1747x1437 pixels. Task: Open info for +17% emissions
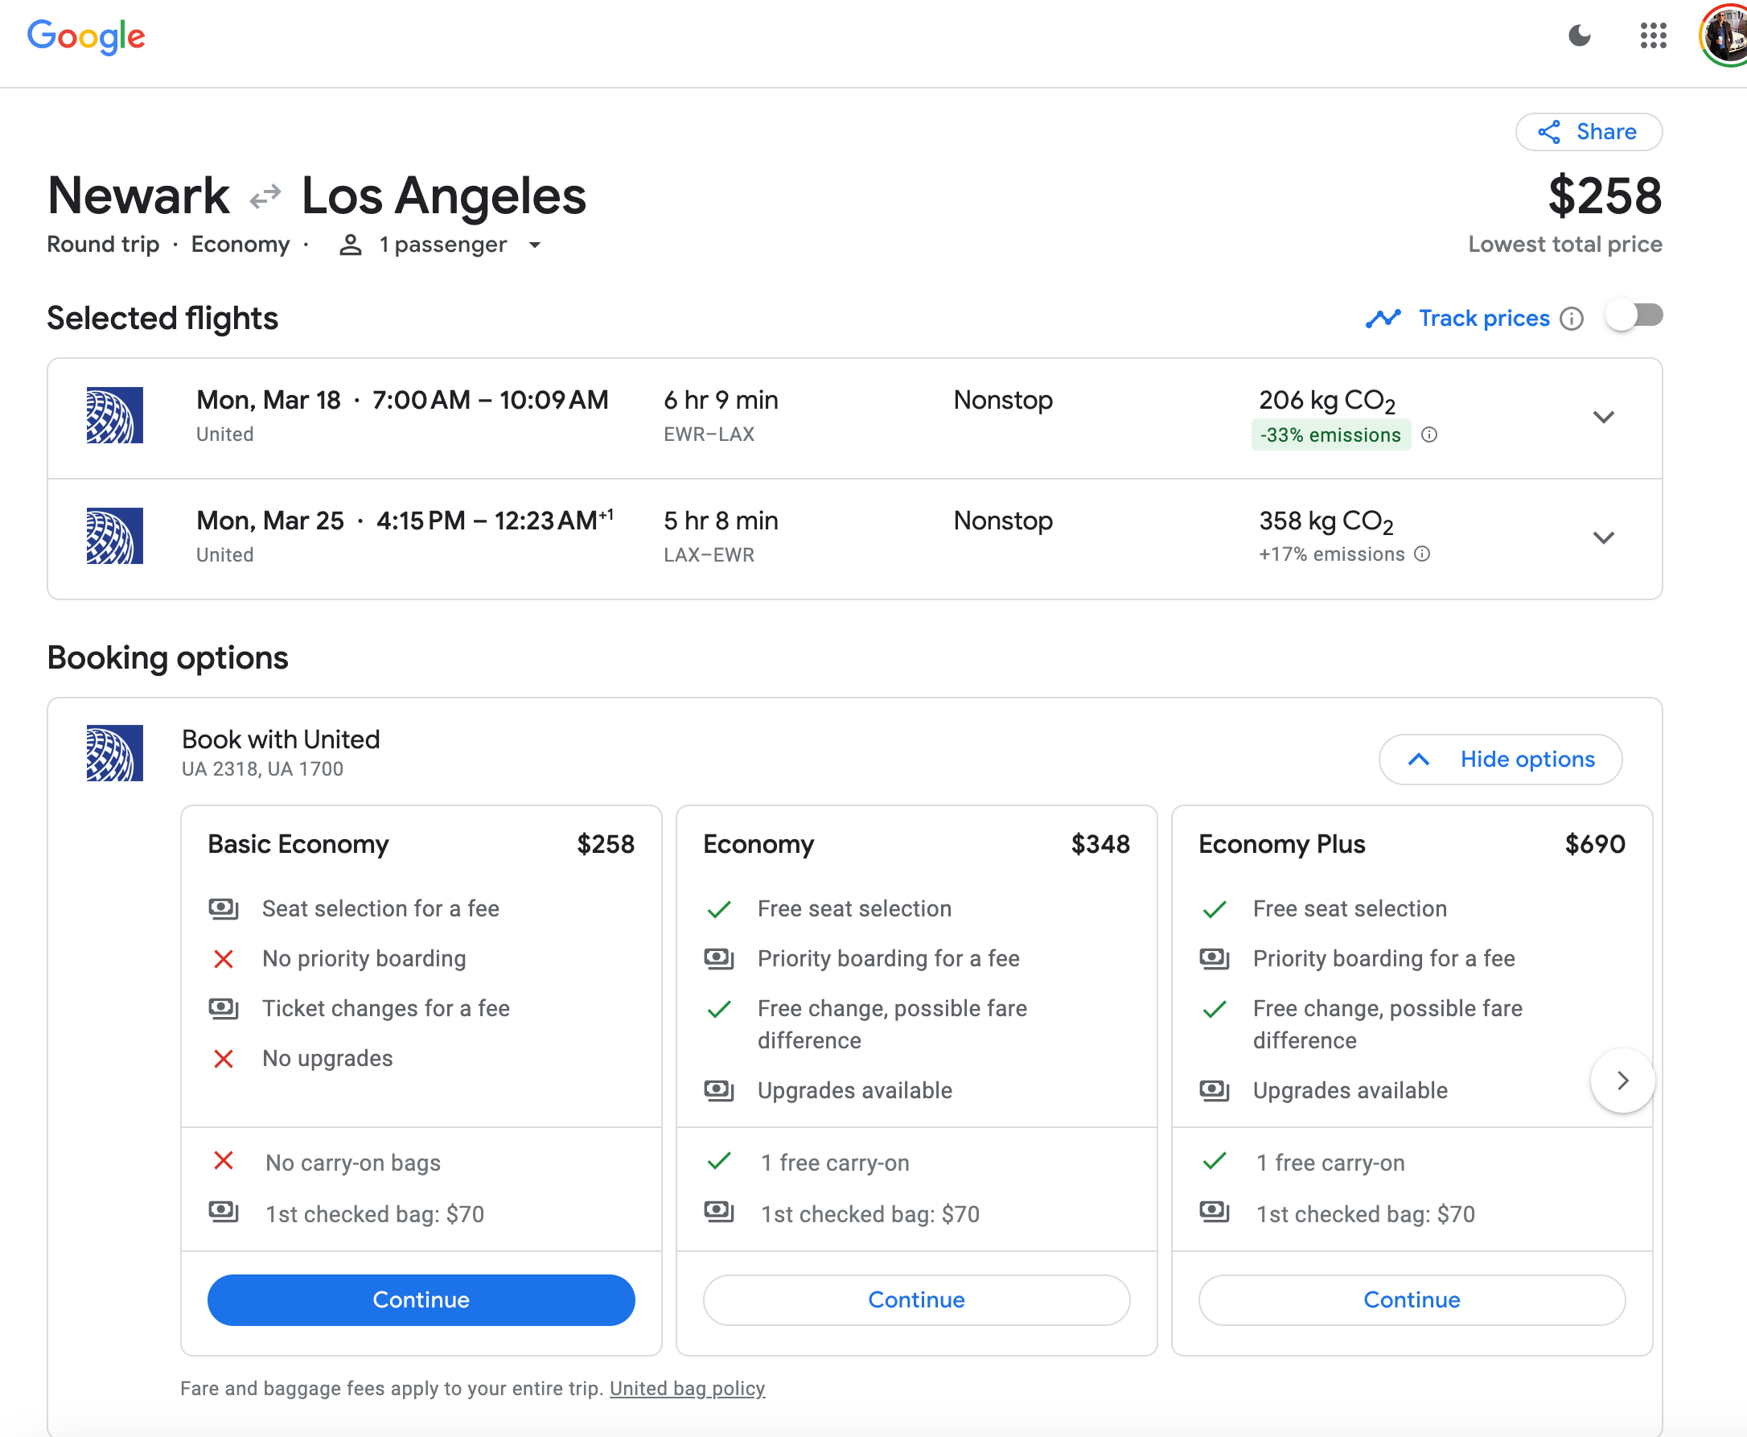(1422, 554)
